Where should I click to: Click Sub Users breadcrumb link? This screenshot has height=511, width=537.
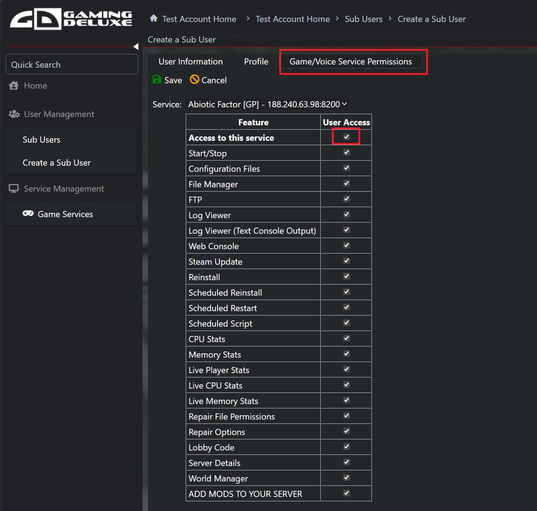(364, 19)
